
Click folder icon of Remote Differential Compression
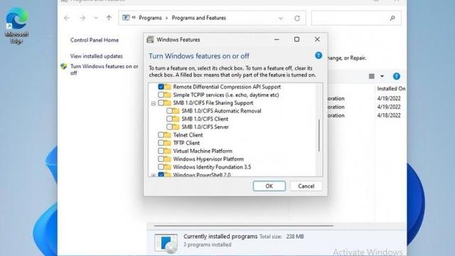coord(168,87)
